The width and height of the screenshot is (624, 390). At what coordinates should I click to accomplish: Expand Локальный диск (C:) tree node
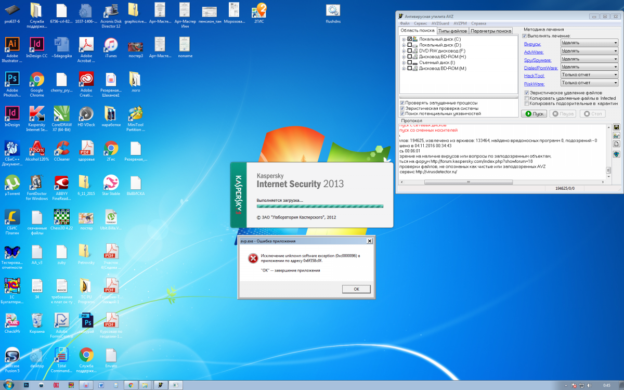[x=404, y=40]
